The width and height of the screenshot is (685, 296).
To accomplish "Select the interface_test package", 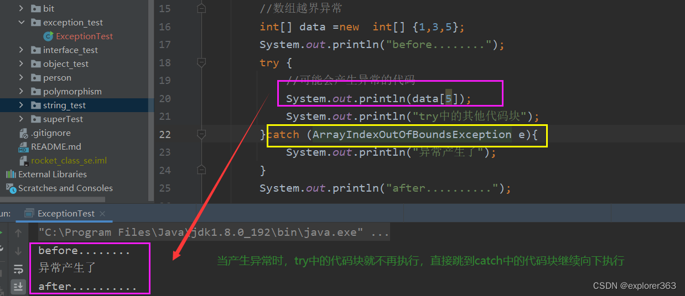I will tap(70, 50).
